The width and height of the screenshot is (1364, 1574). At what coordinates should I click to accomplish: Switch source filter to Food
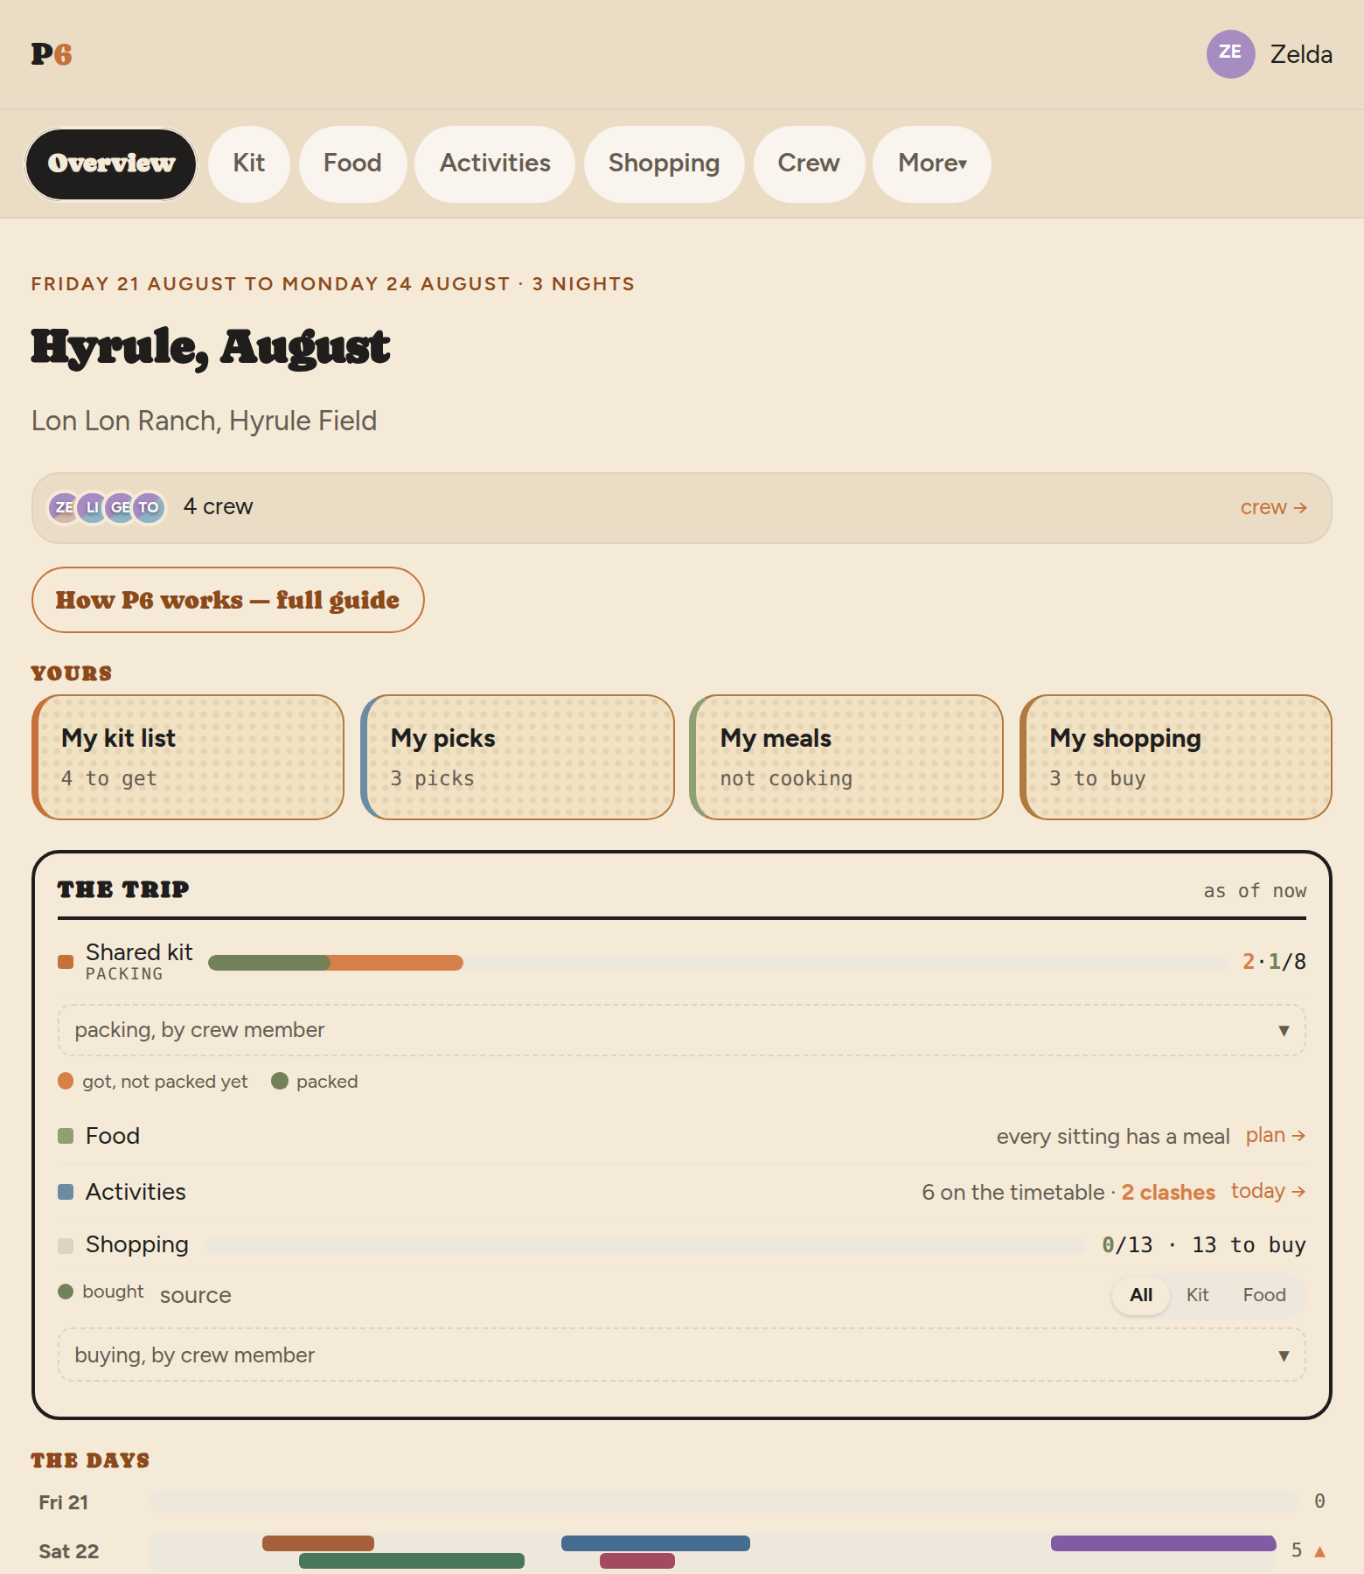tap(1264, 1295)
